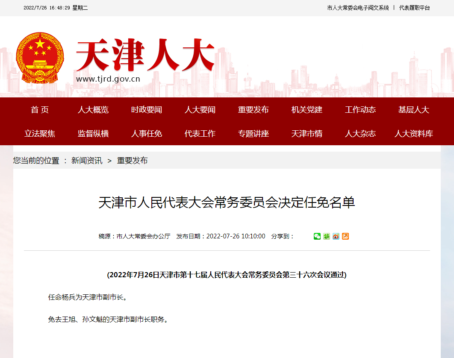
Task: Click the green four-leaf clover share icon
Action: click(x=326, y=236)
